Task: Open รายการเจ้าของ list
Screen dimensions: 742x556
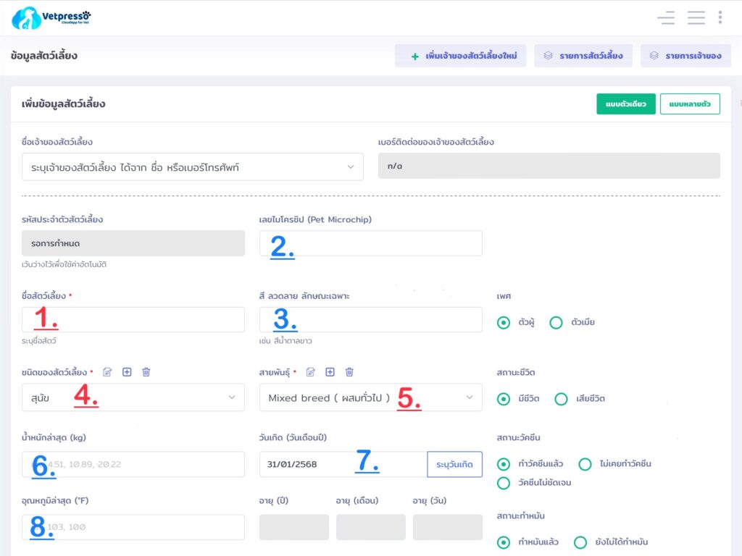Action: (685, 56)
